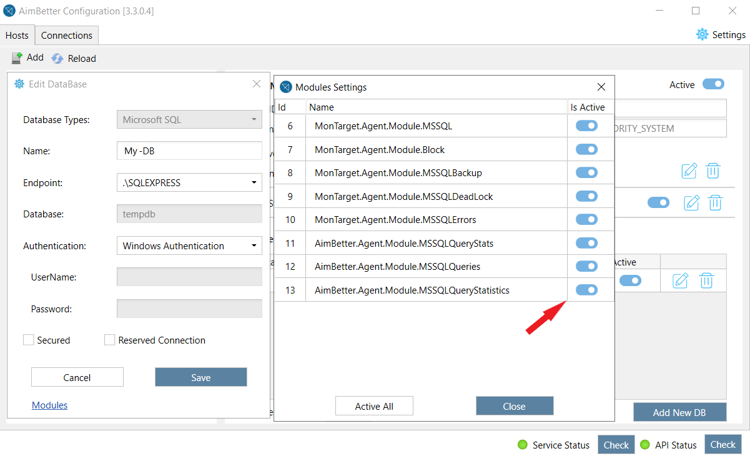Click Check next to API Status
This screenshot has width=750, height=461.
coord(723,444)
